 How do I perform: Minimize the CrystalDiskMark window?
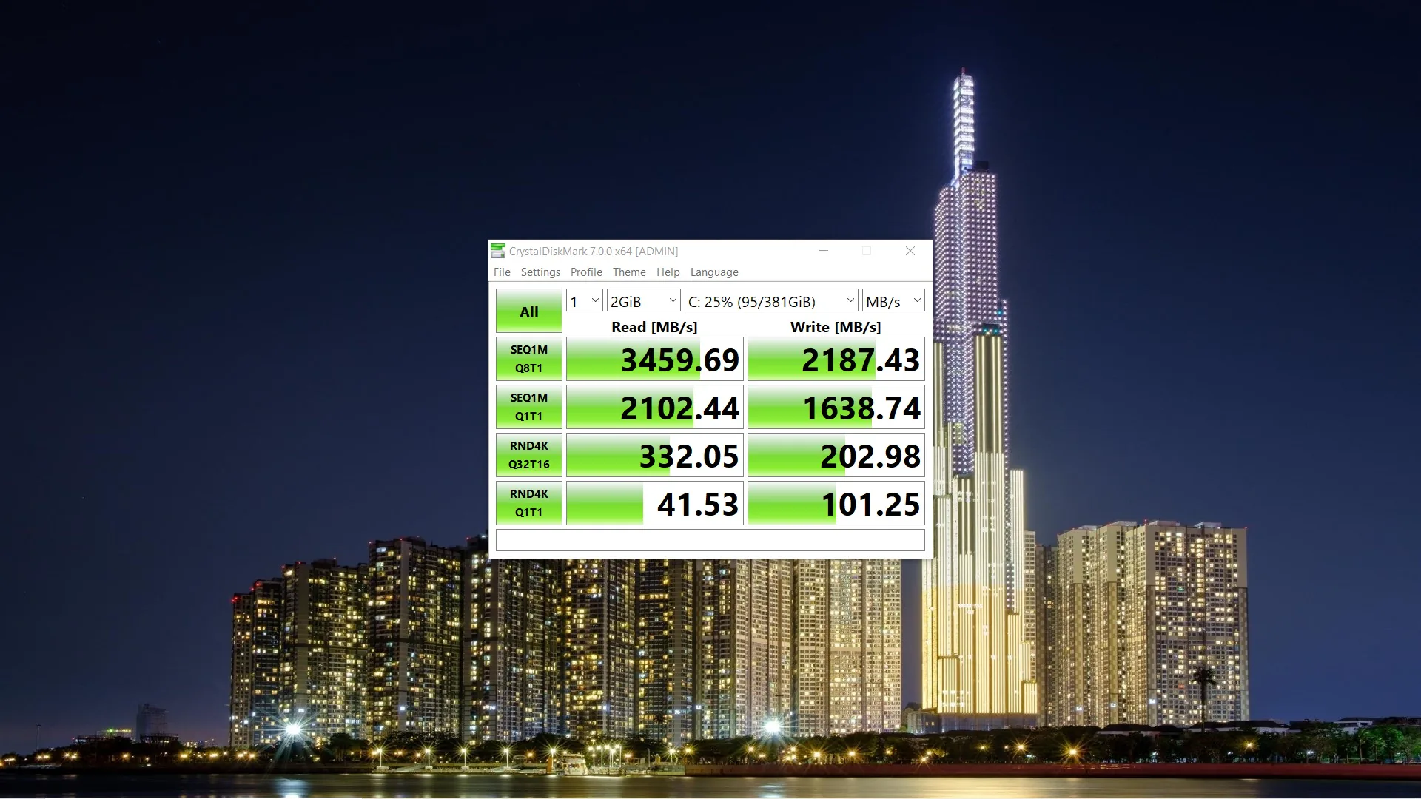tap(824, 252)
